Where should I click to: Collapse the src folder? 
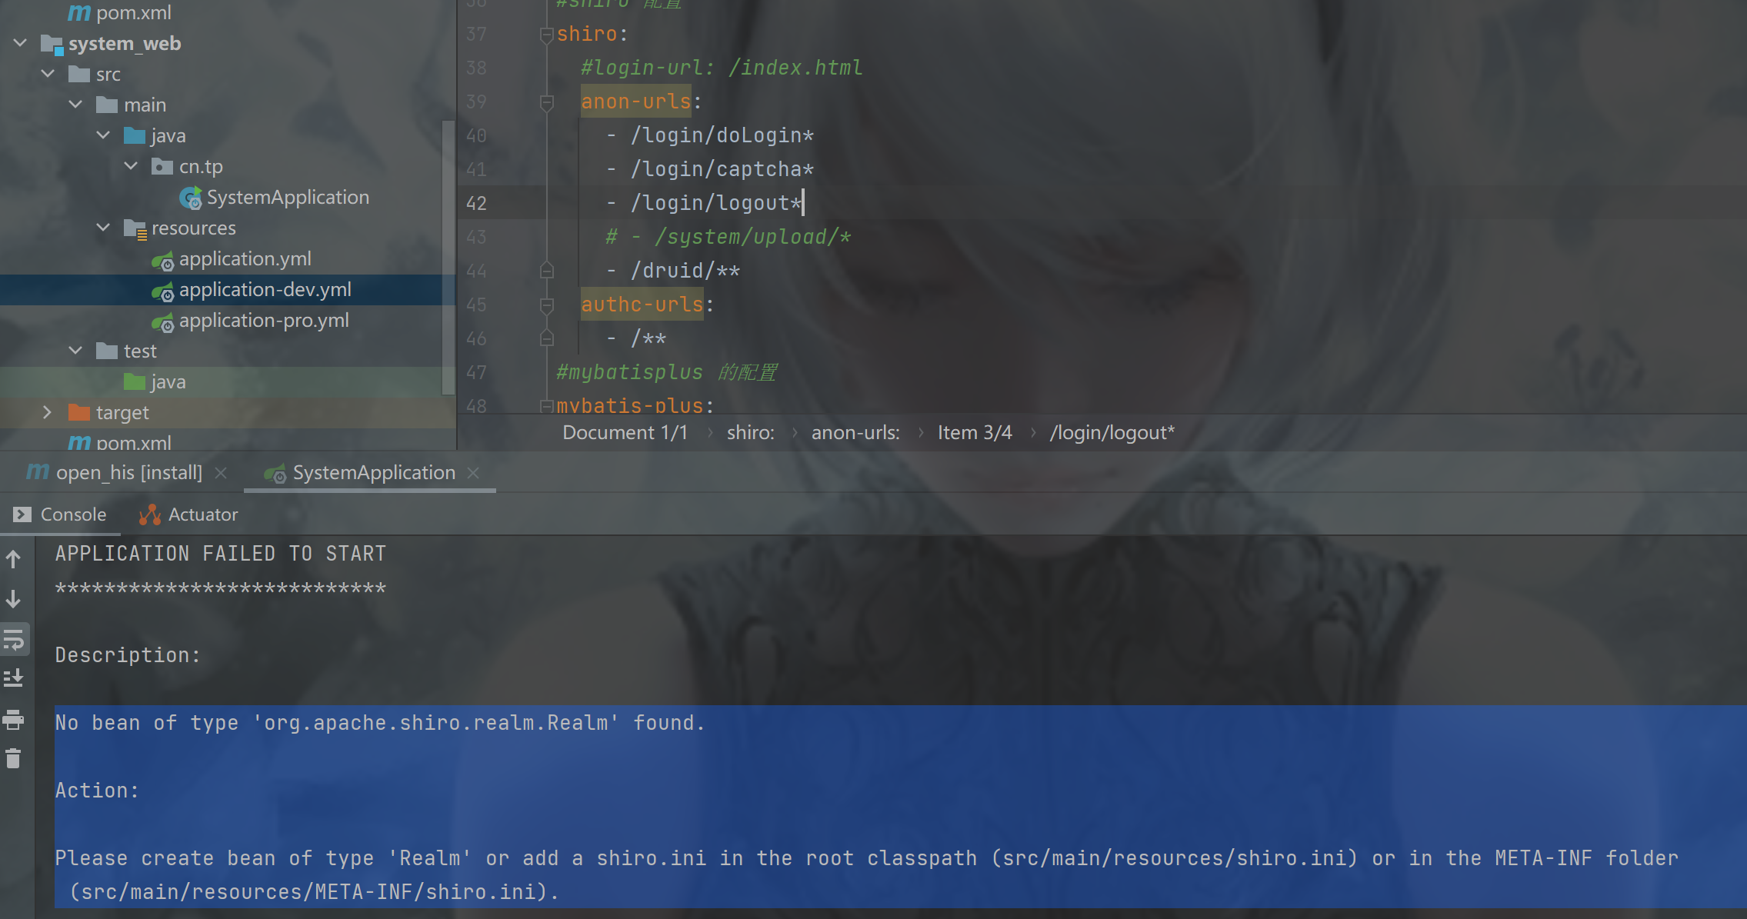[x=48, y=74]
